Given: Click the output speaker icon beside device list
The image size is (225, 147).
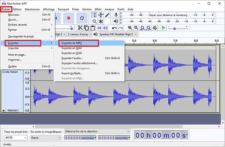Looking at the screenshot, I should pos(95,34).
